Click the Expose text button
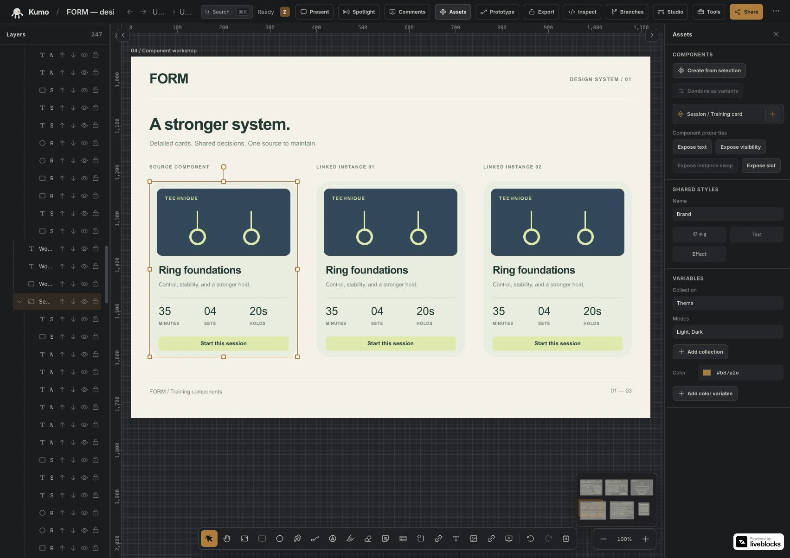790x558 pixels. [x=692, y=147]
